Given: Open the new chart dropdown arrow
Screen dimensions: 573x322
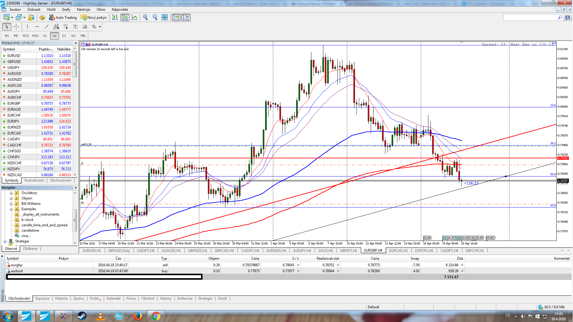Looking at the screenshot, I should (x=12, y=18).
